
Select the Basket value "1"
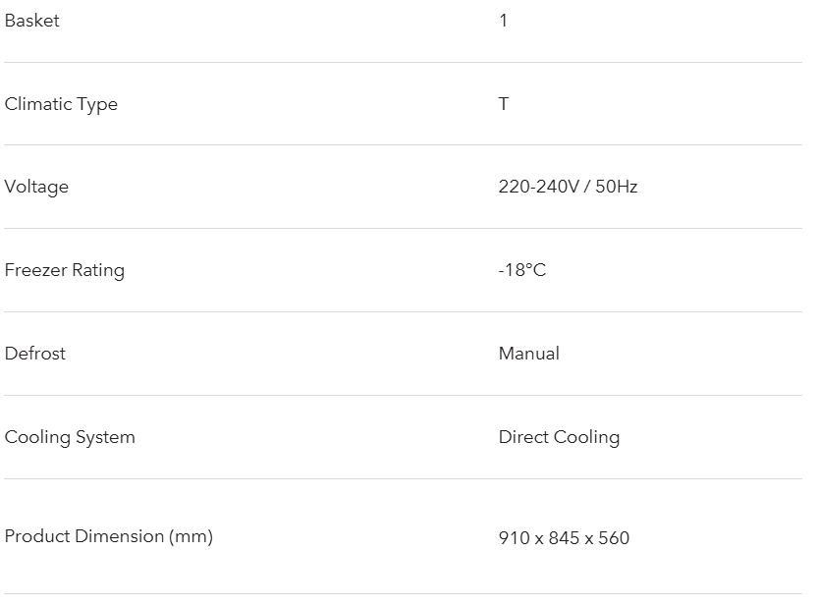coord(503,21)
